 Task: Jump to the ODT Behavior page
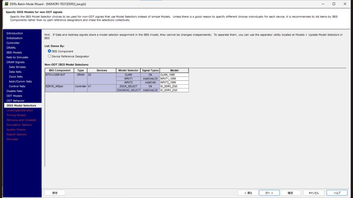coord(15,100)
